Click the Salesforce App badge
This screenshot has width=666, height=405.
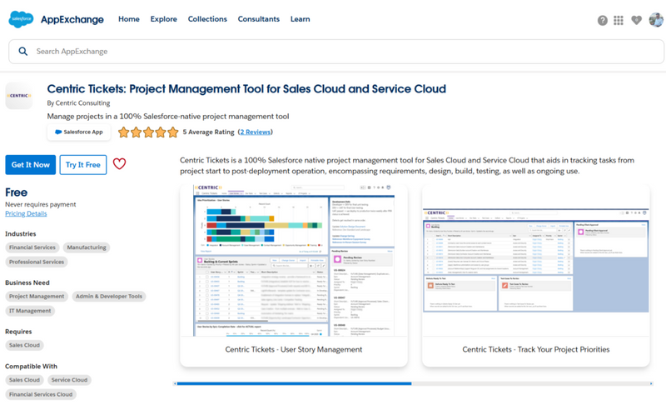(x=78, y=132)
